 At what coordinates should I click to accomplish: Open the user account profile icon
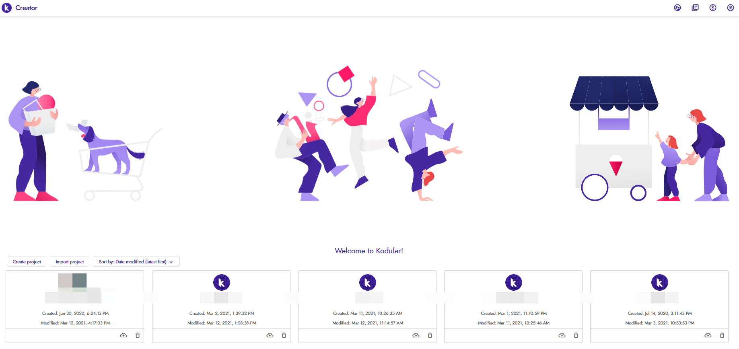[731, 8]
